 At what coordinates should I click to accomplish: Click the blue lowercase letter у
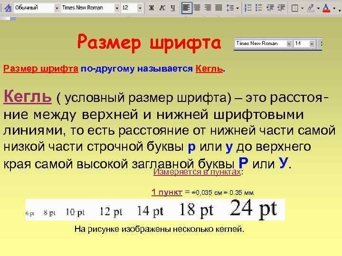[x=229, y=147]
